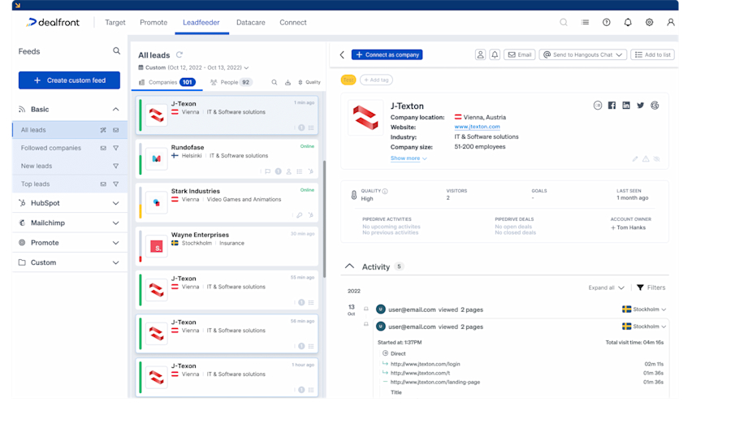Select the Leadfeeder tab
The width and height of the screenshot is (731, 424).
(201, 23)
